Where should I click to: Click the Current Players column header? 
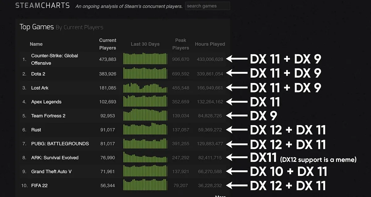tap(108, 44)
